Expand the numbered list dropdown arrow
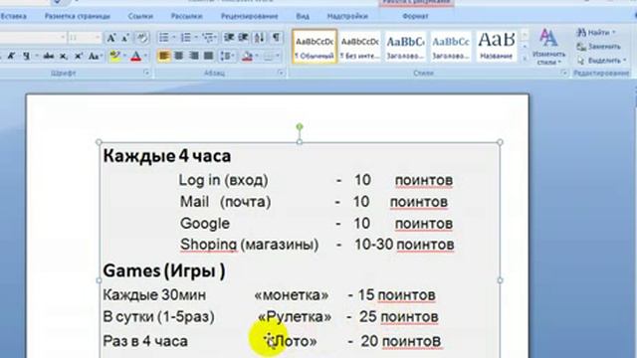 point(196,38)
